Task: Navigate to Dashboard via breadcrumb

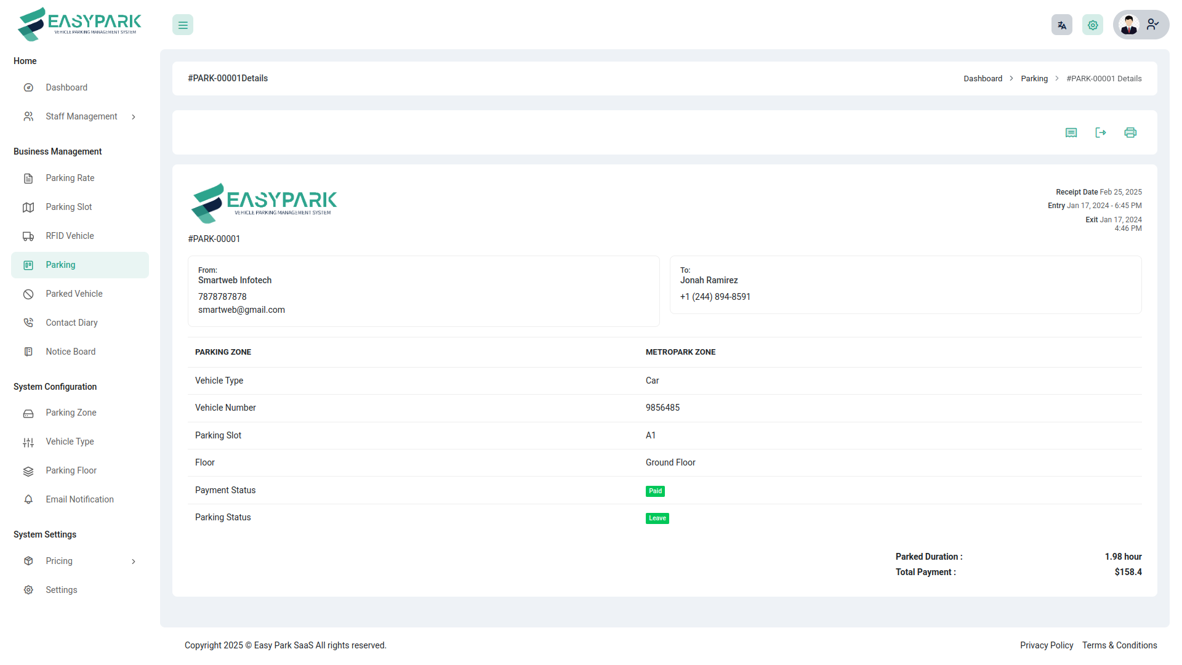Action: click(x=983, y=78)
